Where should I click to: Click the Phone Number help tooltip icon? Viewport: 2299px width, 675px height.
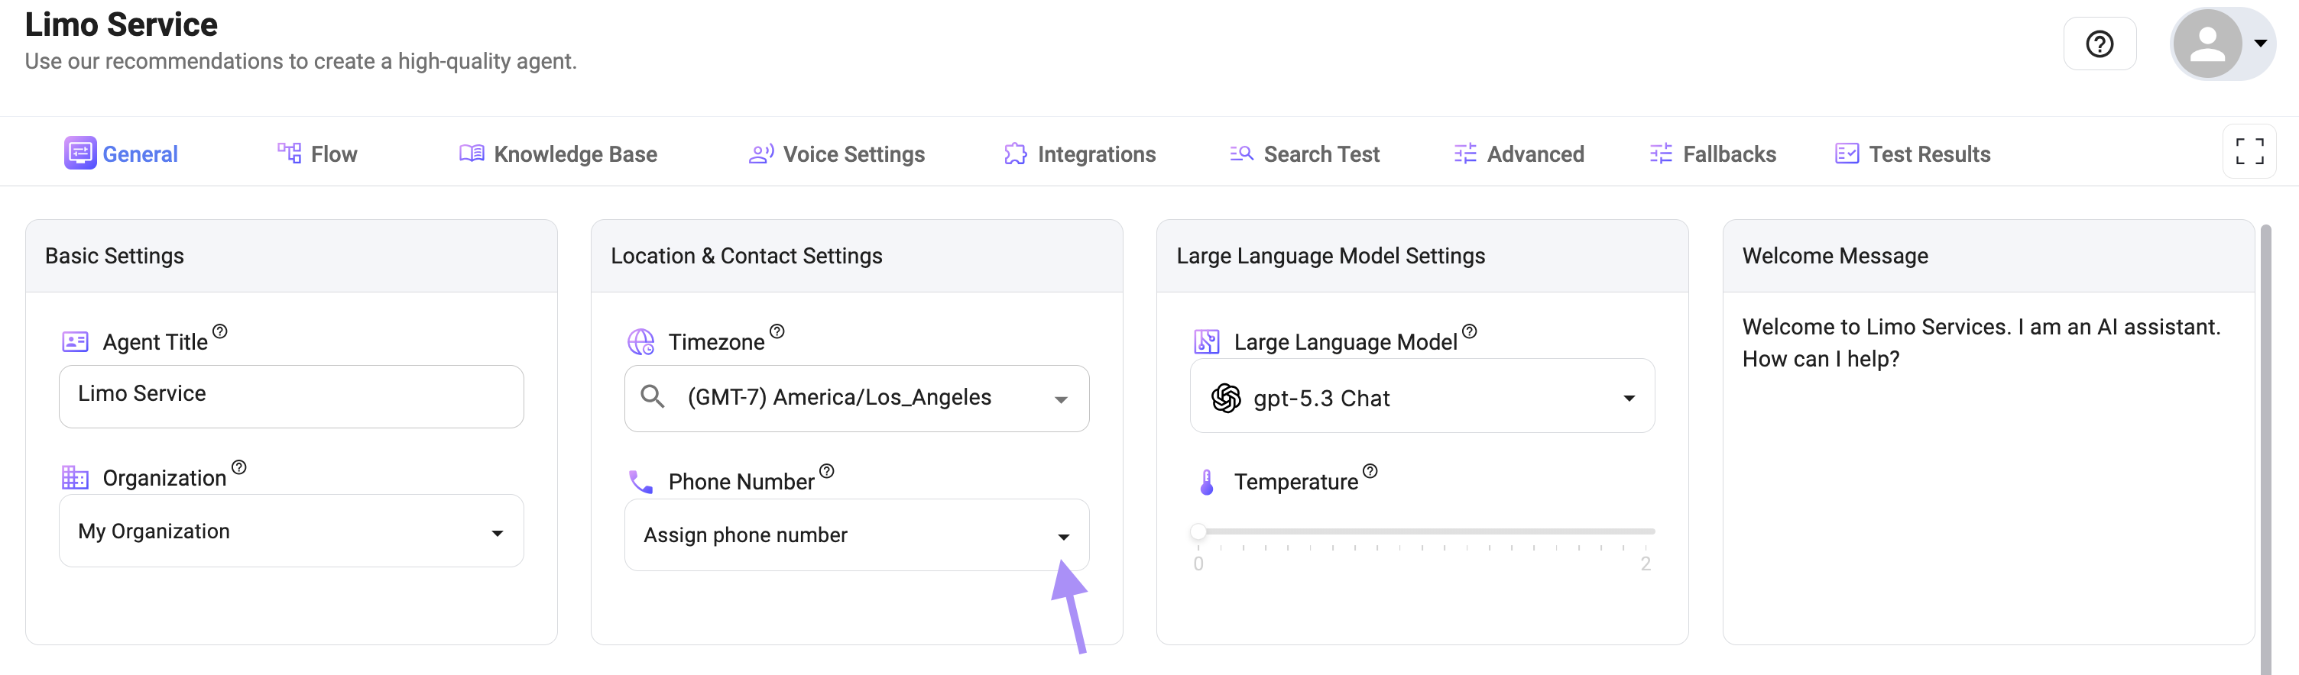826,471
